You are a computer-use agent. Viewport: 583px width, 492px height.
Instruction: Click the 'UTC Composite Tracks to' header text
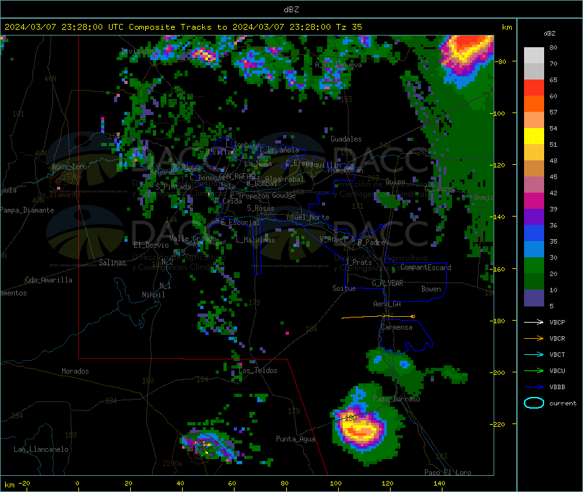(x=167, y=27)
